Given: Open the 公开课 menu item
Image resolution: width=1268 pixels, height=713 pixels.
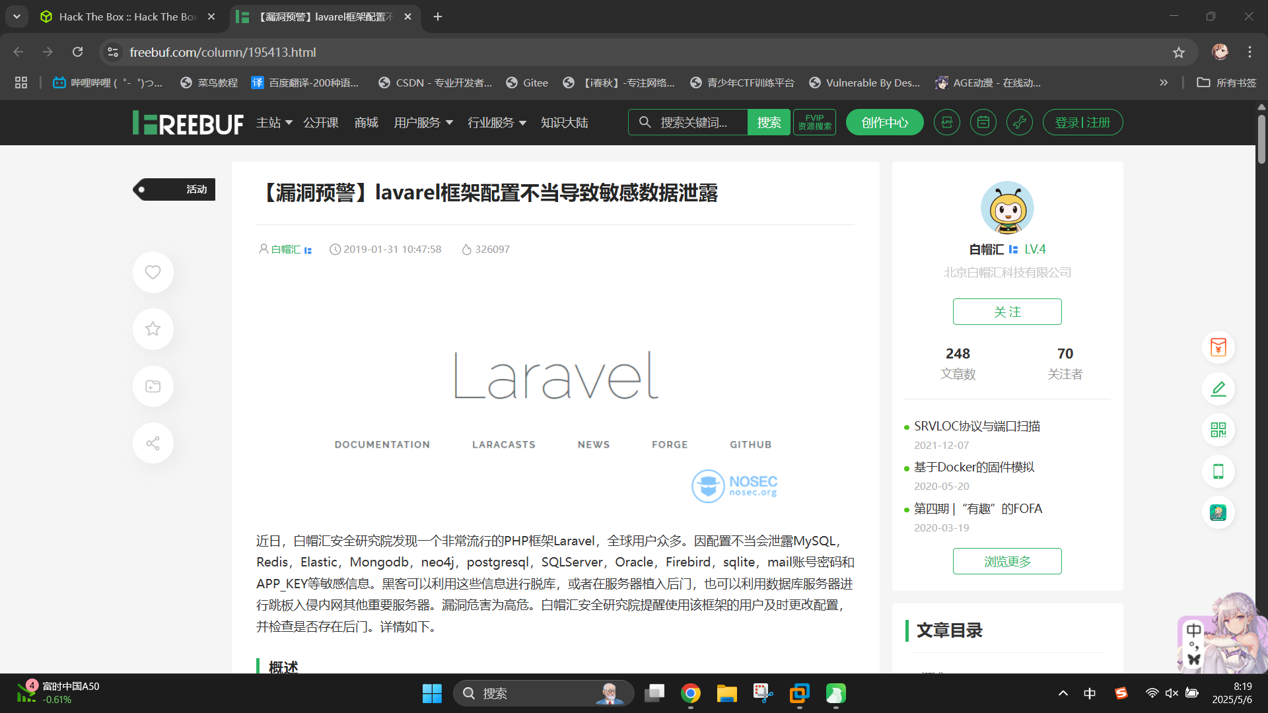Looking at the screenshot, I should click(320, 123).
